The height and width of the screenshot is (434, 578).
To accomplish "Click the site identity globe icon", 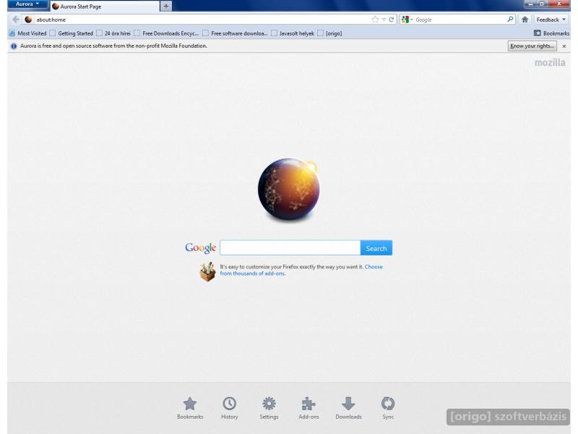I will coord(28,20).
